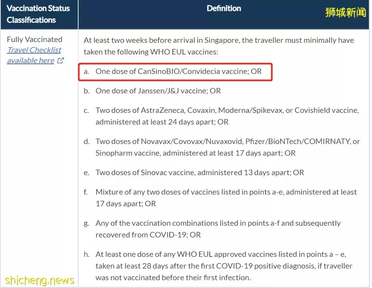The width and height of the screenshot is (372, 288).
Task: Click the external link icon beside 'available here'
Action: [x=60, y=60]
